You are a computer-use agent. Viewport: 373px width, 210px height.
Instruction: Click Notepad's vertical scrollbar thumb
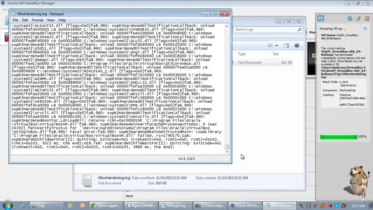pyautogui.click(x=227, y=147)
